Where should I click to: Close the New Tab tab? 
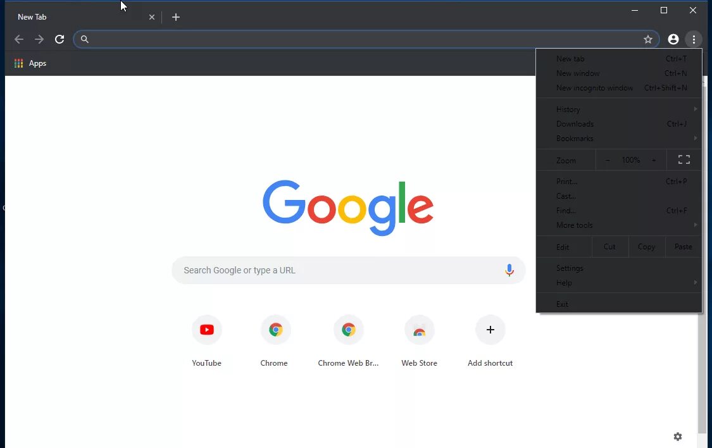click(152, 17)
